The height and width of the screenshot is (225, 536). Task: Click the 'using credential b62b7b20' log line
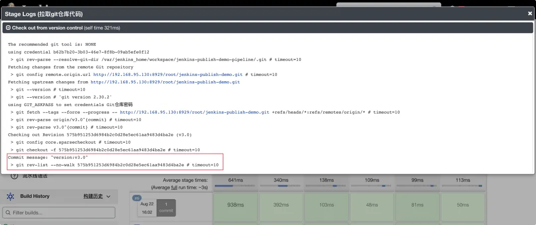pos(78,52)
